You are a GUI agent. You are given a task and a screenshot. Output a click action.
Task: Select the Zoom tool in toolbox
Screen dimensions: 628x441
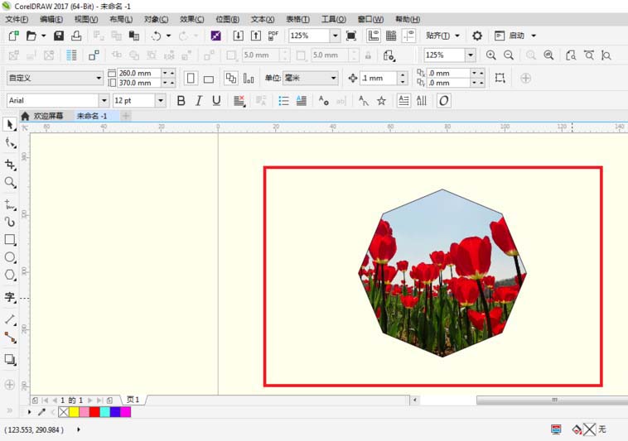[10, 183]
